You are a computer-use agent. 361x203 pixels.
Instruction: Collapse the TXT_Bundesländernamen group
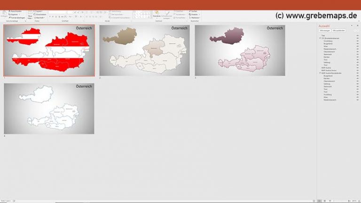point(320,38)
